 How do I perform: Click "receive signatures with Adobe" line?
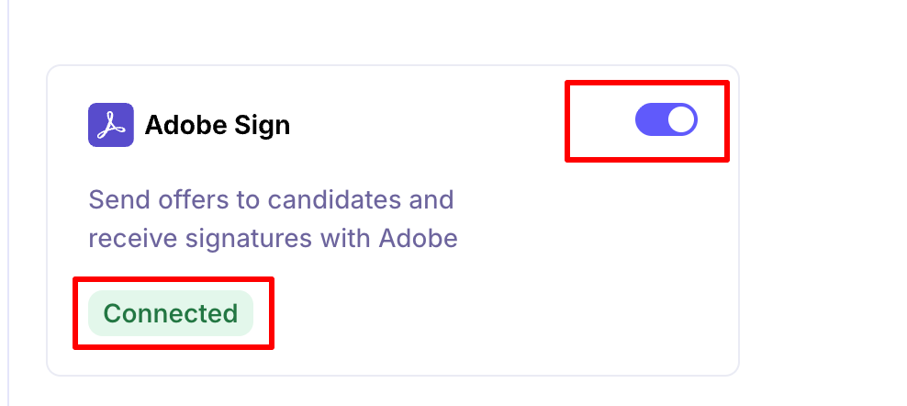(273, 239)
